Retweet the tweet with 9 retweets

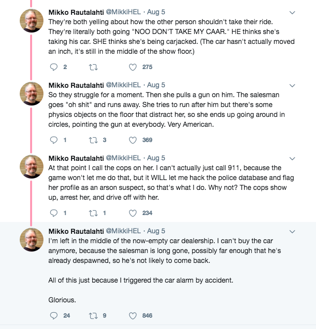92,316
